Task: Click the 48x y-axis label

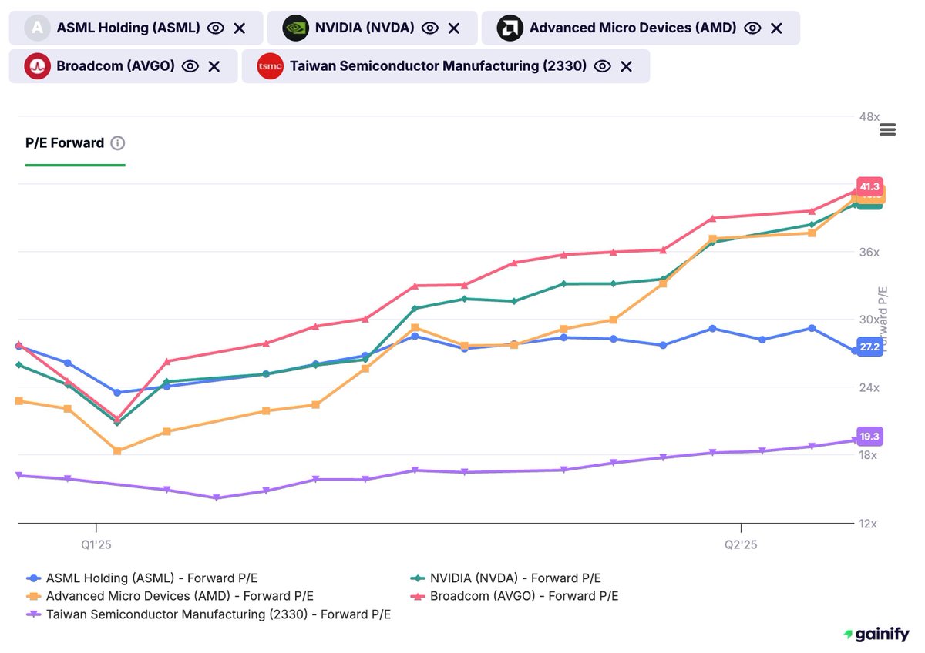Action: click(869, 117)
